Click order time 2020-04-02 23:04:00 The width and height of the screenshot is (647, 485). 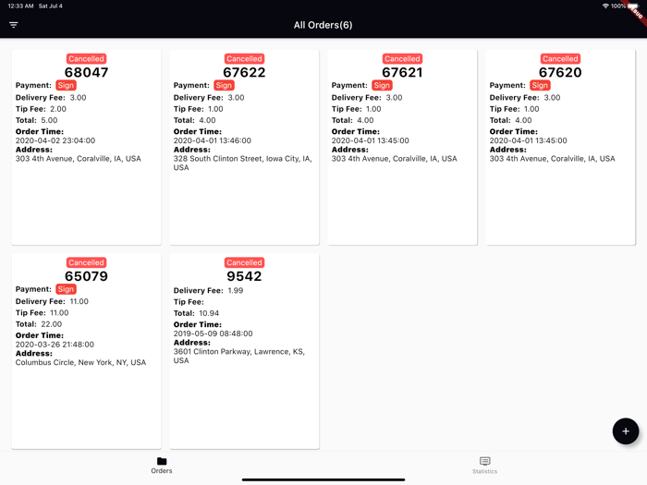tap(55, 140)
